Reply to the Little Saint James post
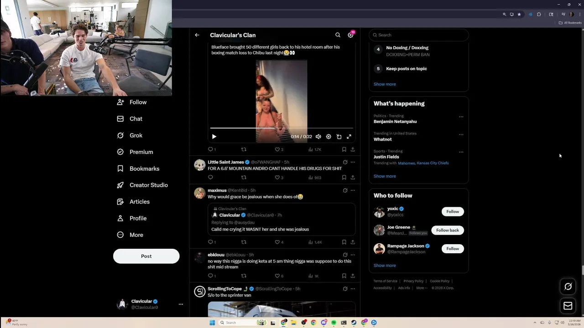 click(210, 178)
